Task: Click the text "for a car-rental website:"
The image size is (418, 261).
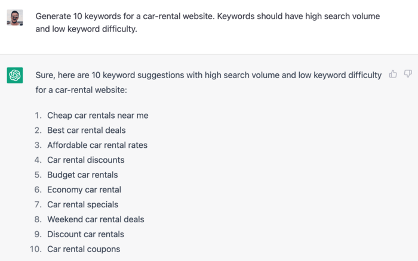Action: coord(81,90)
